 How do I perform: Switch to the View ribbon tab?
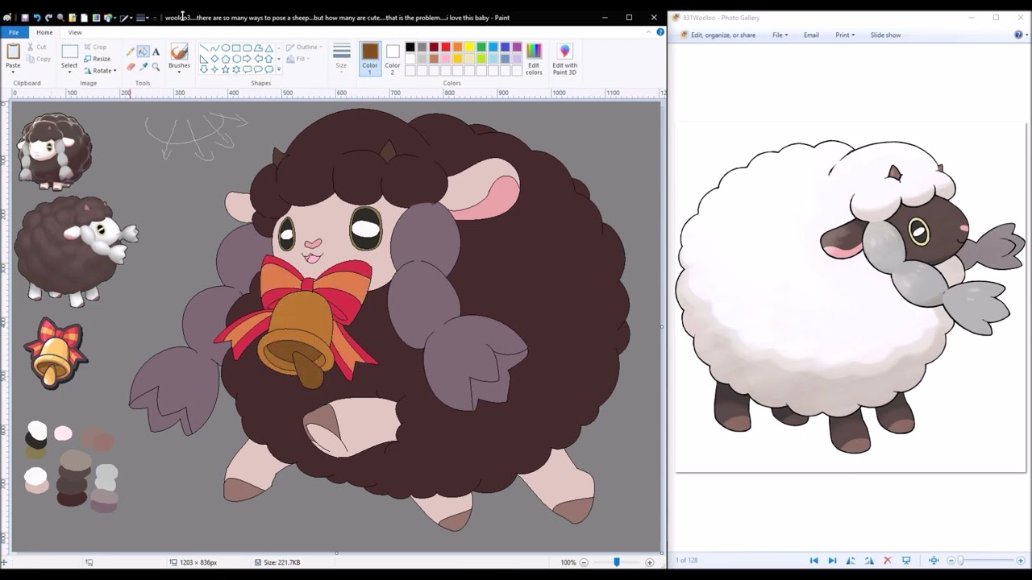pyautogui.click(x=75, y=32)
